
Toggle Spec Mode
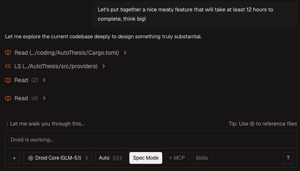pyautogui.click(x=146, y=158)
